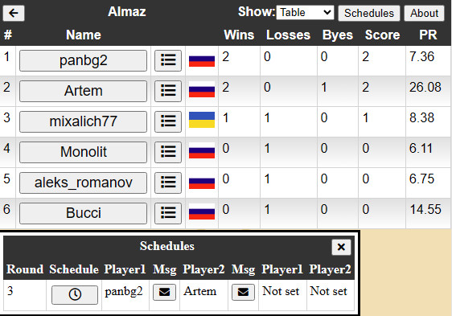
Task: Open the list icon next to Monolit
Action: tap(168, 152)
